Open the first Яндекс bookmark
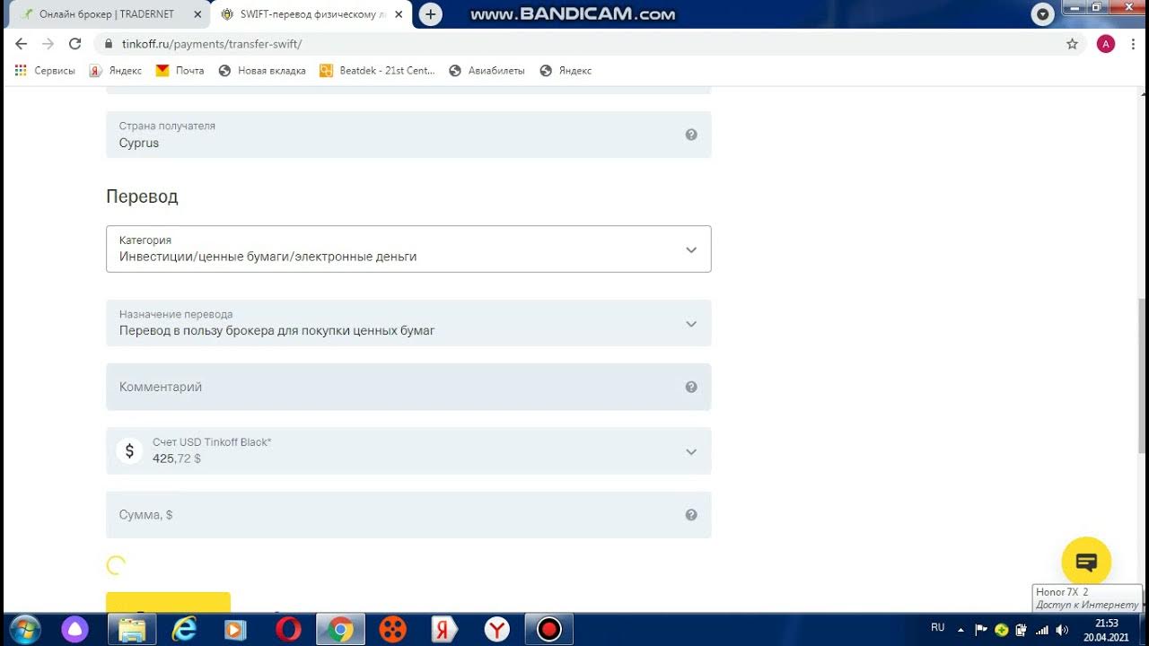This screenshot has height=646, width=1149. 115,71
